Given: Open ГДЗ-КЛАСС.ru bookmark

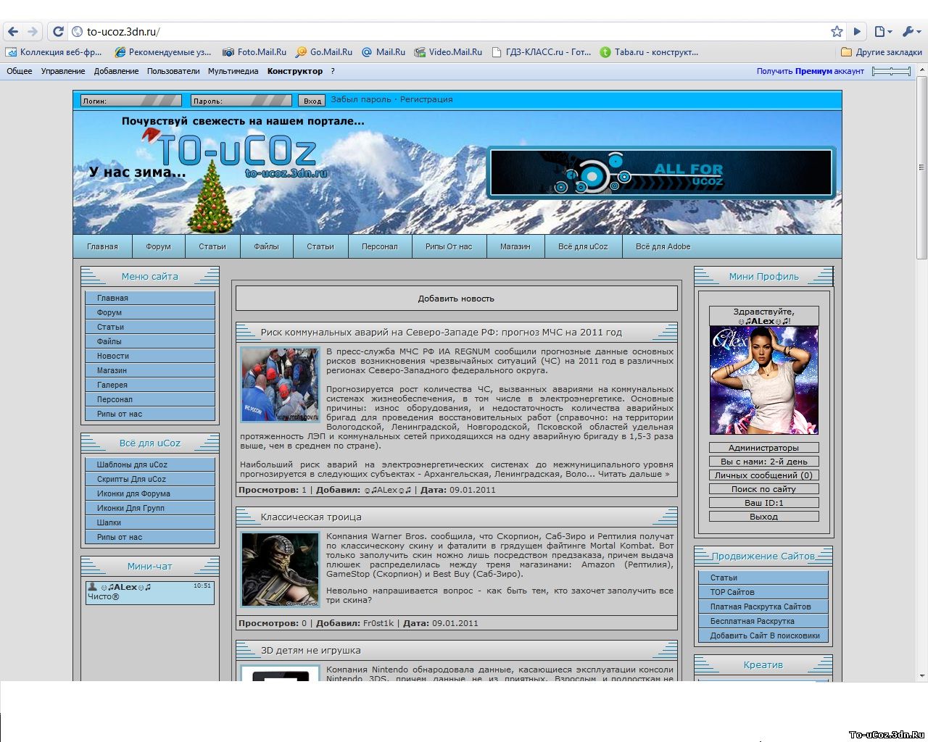Looking at the screenshot, I should (x=542, y=52).
